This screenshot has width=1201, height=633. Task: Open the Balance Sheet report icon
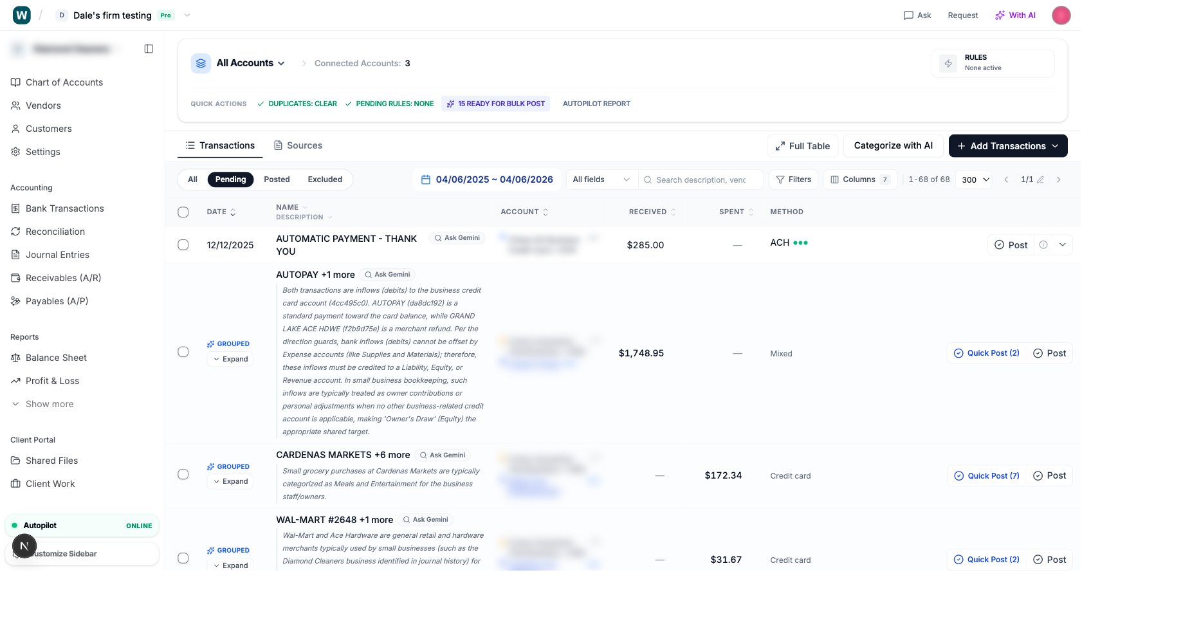point(15,358)
